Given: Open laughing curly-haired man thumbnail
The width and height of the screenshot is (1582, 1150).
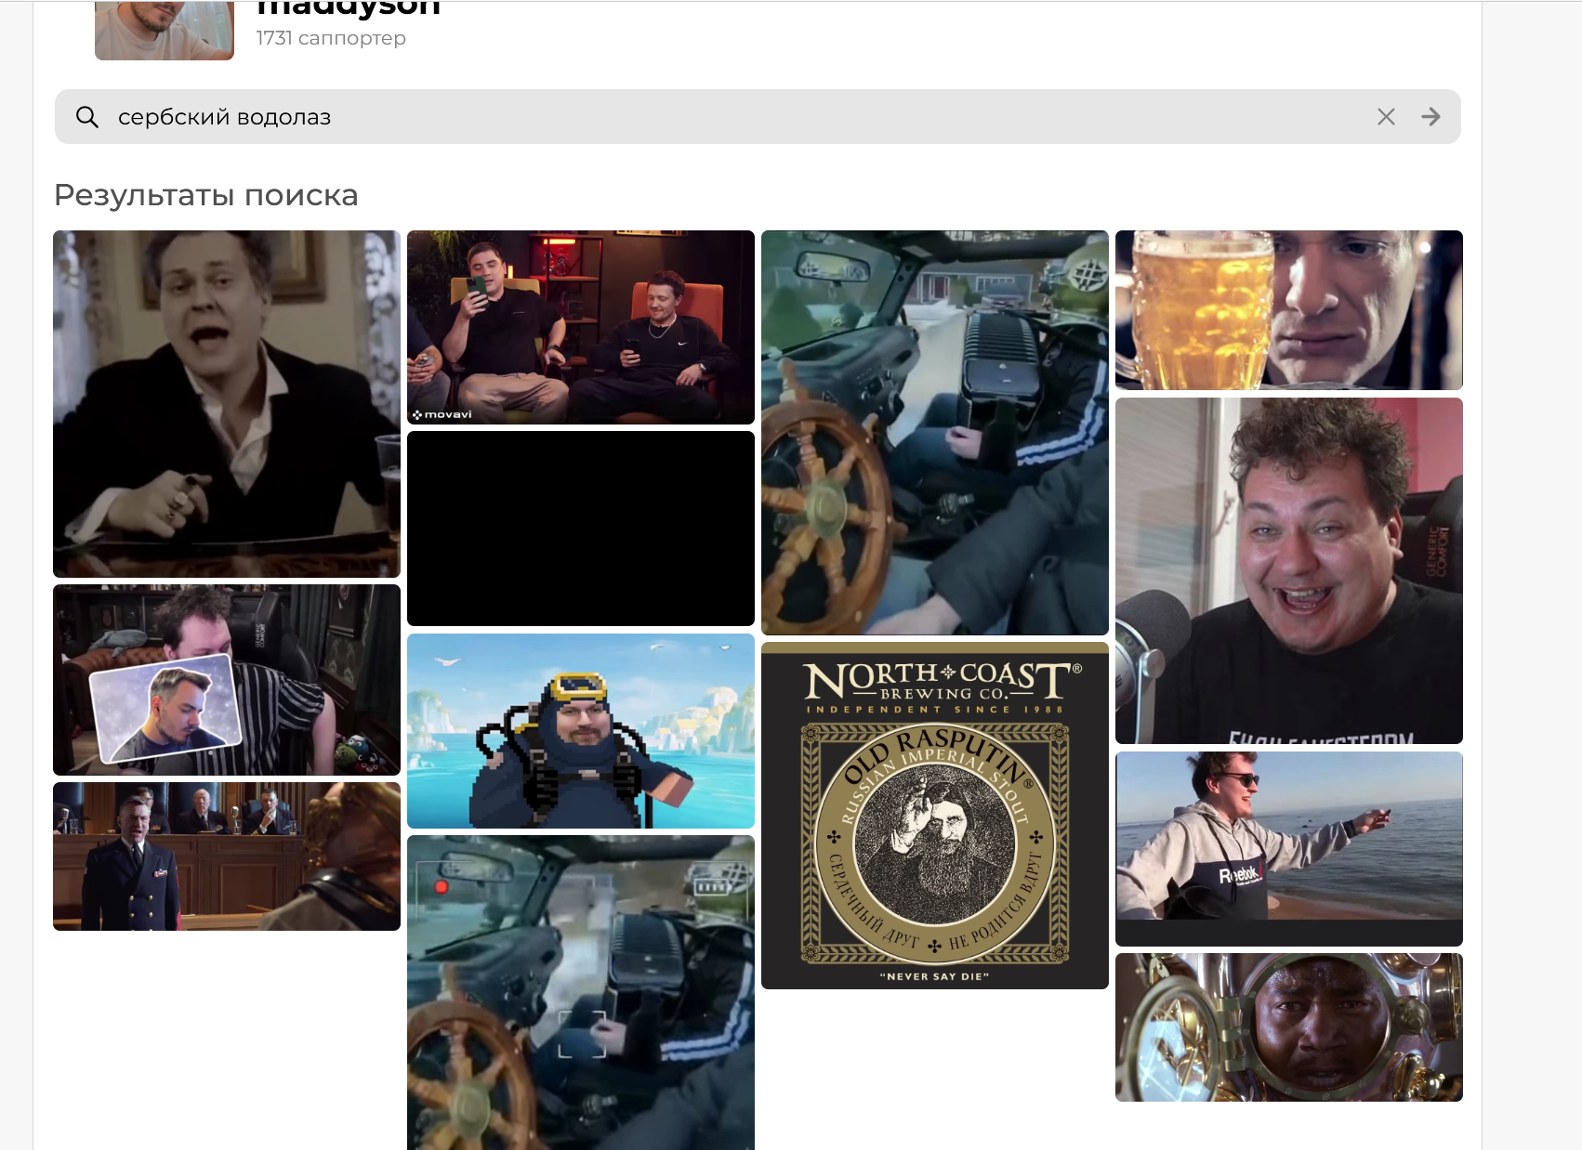Looking at the screenshot, I should tap(1289, 571).
